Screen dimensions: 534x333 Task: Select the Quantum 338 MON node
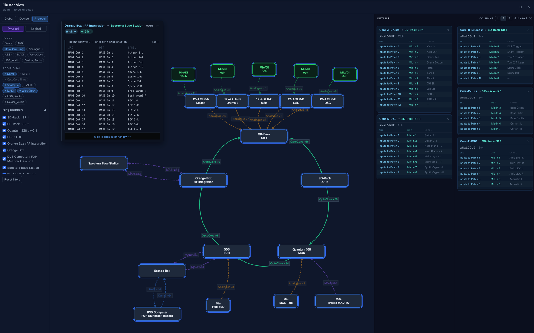[x=301, y=251]
